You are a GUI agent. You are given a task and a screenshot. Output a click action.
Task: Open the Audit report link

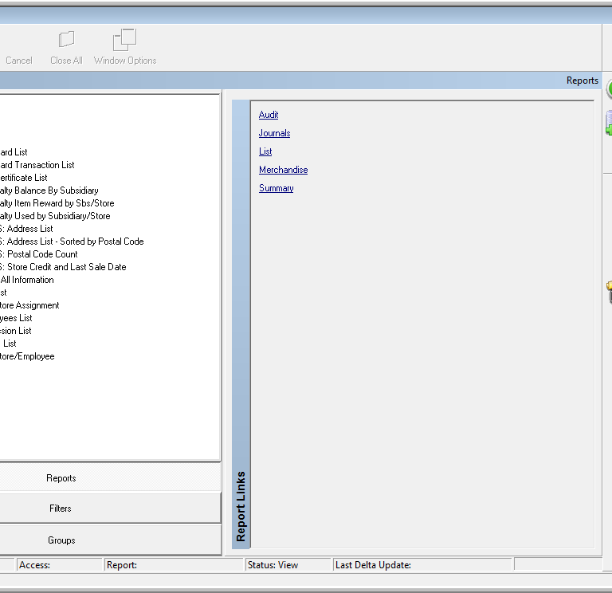269,115
